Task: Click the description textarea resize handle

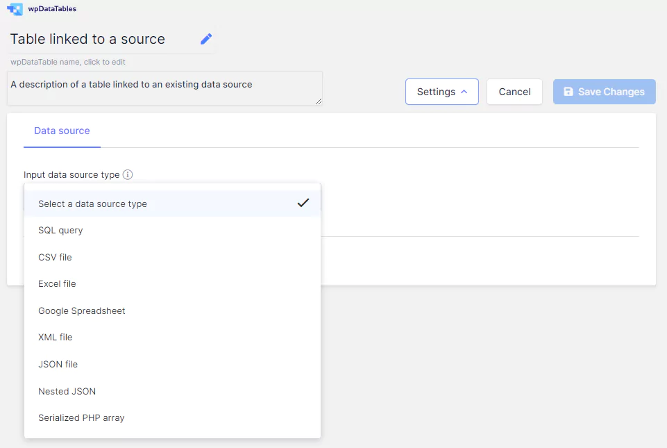Action: (x=319, y=101)
